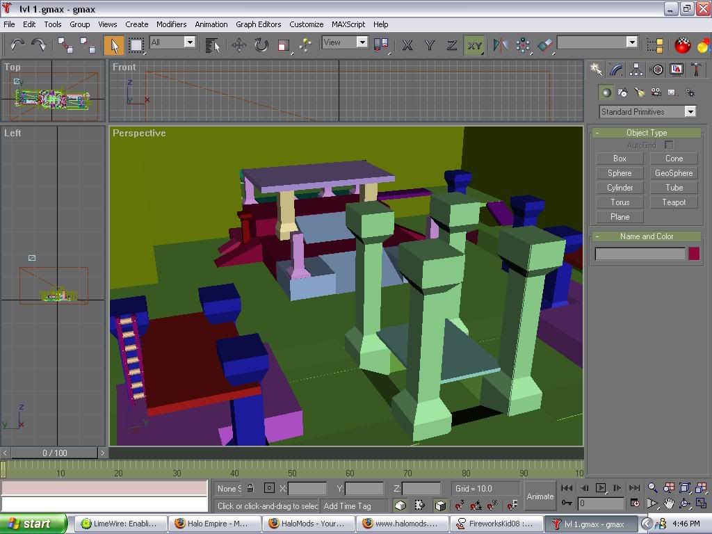Viewport: 712px width, 534px height.
Task: Open the red sphere Material Editor
Action: click(x=682, y=45)
